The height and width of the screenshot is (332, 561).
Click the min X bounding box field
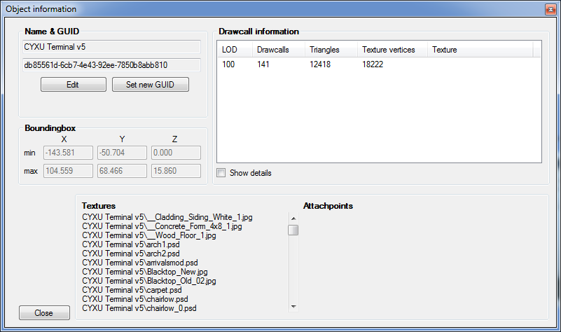69,153
